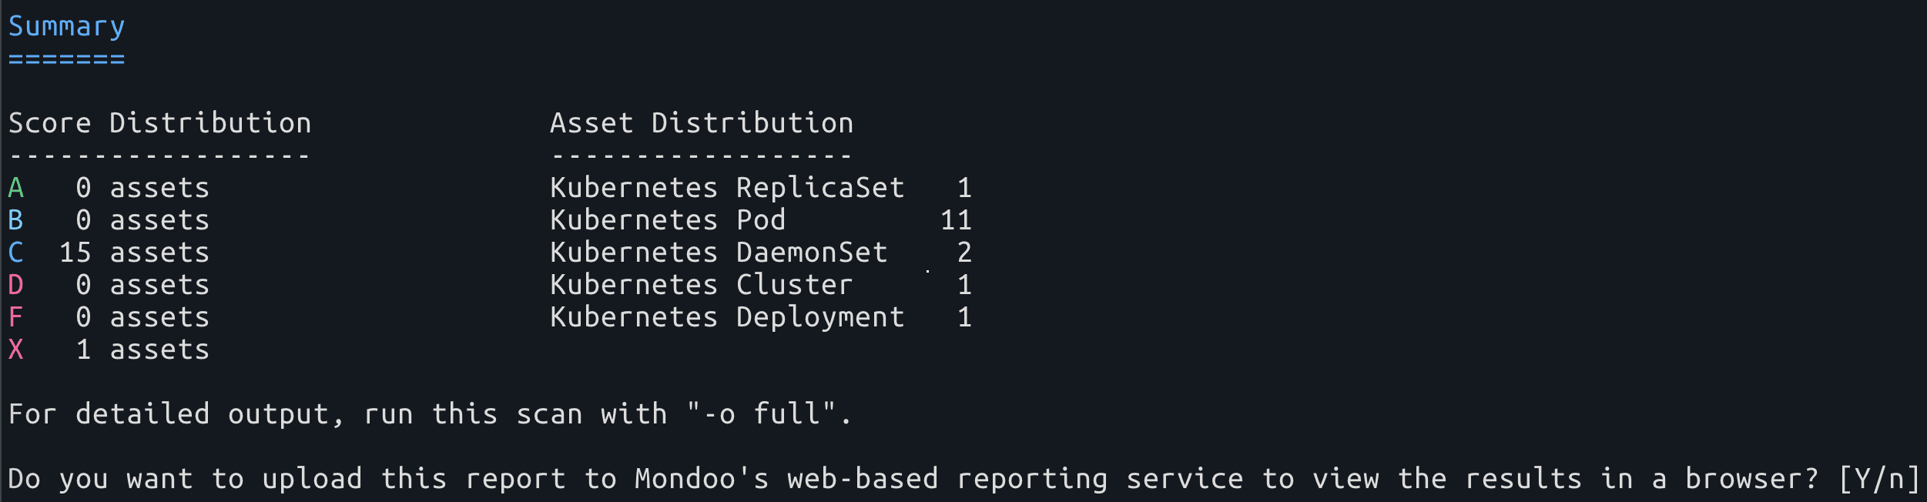
Task: Click the "1 assets" text in X row
Action: coord(142,350)
